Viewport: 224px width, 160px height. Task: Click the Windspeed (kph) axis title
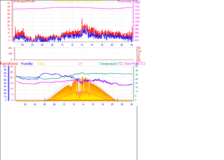[23, 1]
